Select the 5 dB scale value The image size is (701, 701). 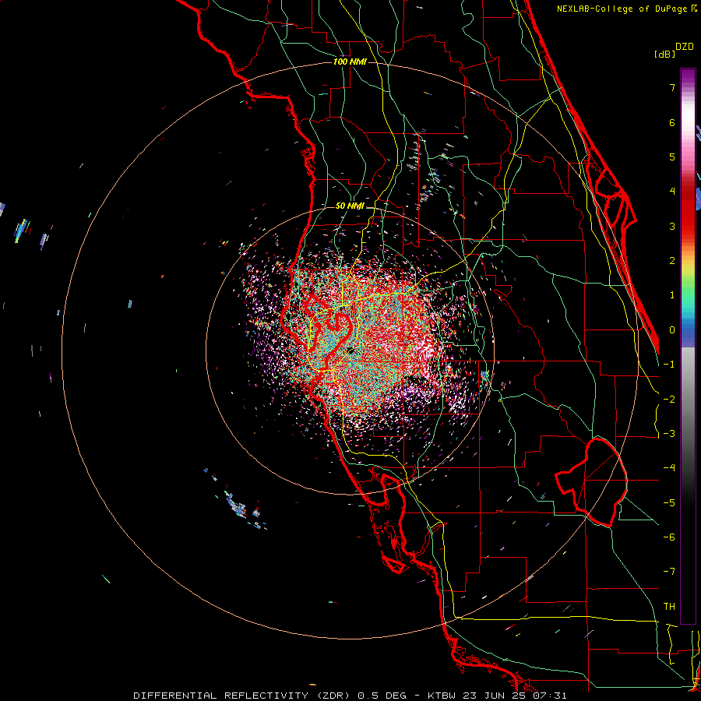click(672, 157)
